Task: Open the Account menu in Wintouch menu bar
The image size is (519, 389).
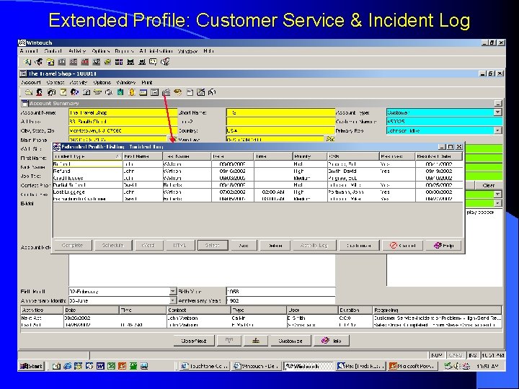Action: coord(29,51)
